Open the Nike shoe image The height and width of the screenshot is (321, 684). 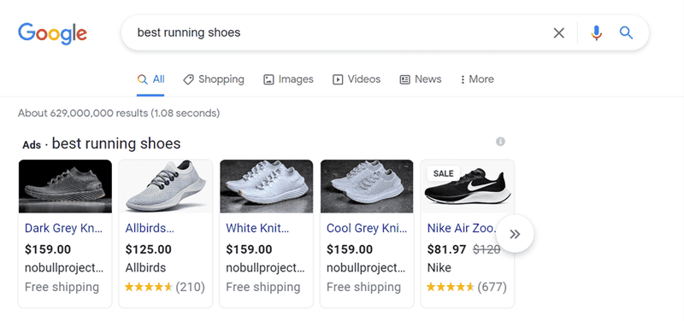click(x=468, y=186)
